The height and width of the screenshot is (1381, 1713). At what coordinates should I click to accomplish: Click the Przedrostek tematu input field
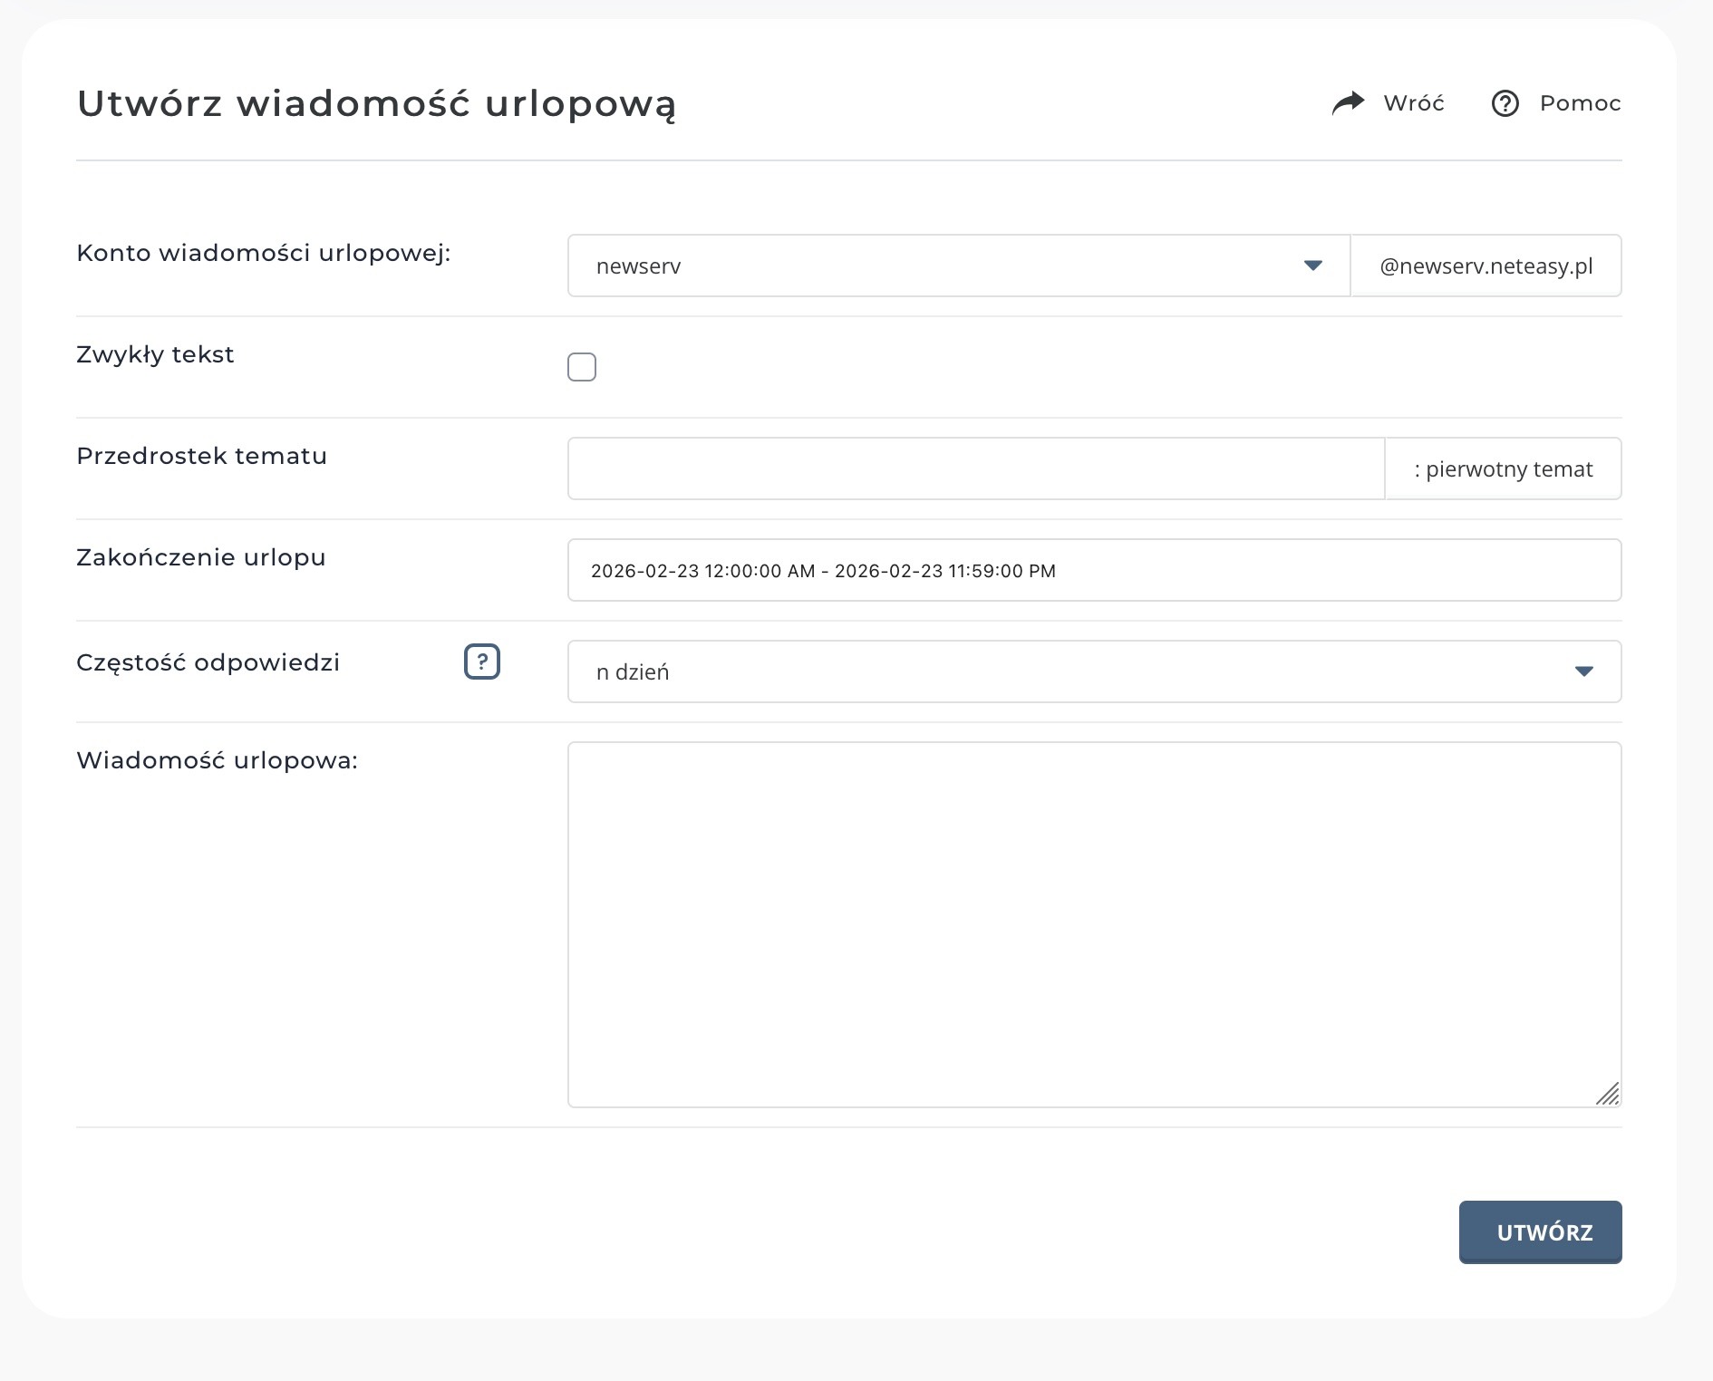click(974, 468)
